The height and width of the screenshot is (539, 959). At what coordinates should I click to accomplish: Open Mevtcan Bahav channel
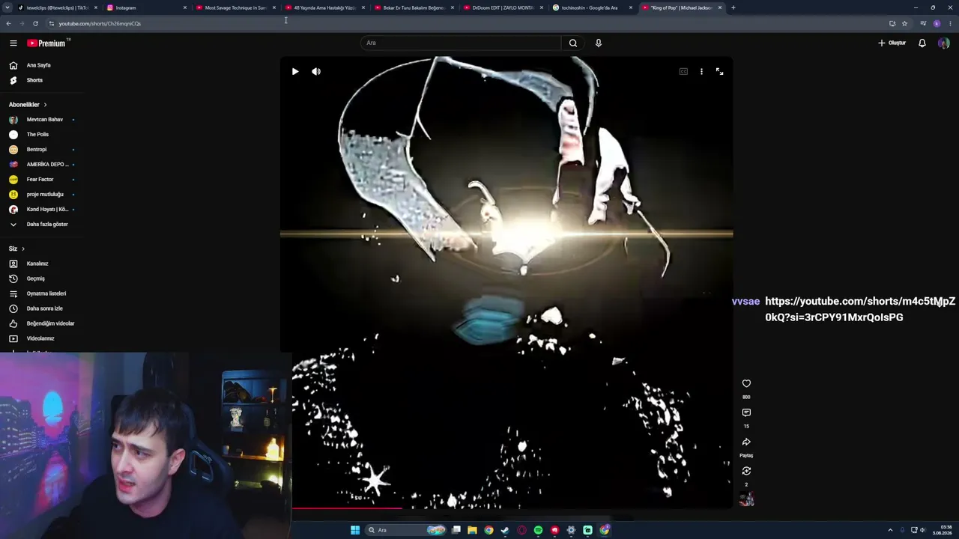click(42, 120)
